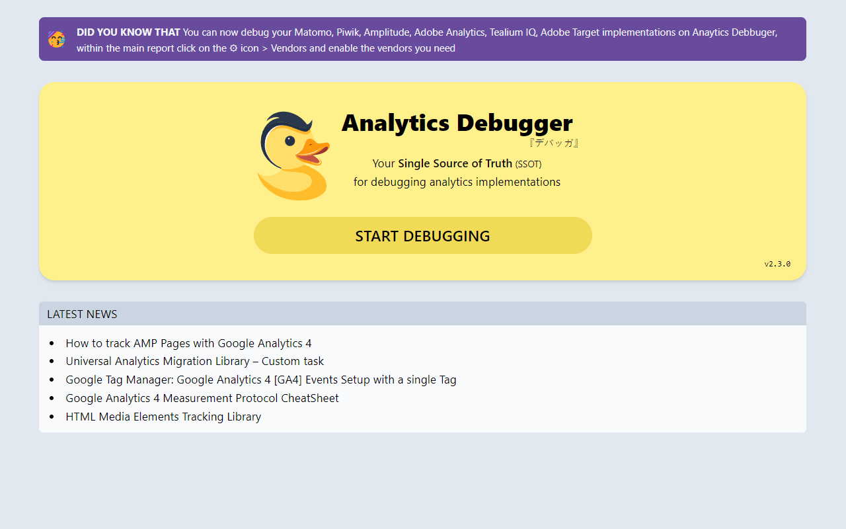This screenshot has width=846, height=529.
Task: Click the DID YOU KNOW THAT banner text
Action: (128, 32)
